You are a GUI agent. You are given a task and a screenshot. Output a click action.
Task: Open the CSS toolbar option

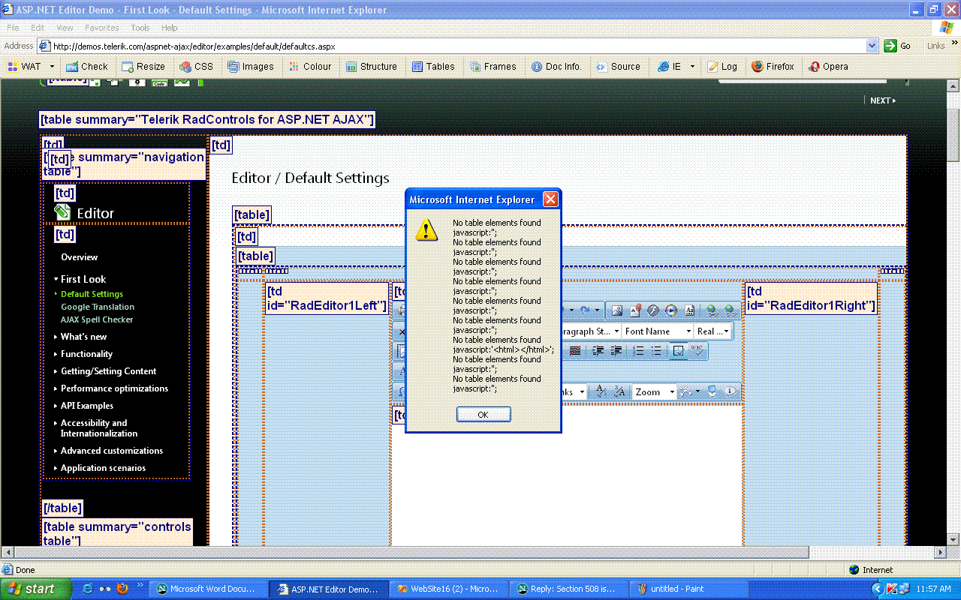pyautogui.click(x=197, y=67)
